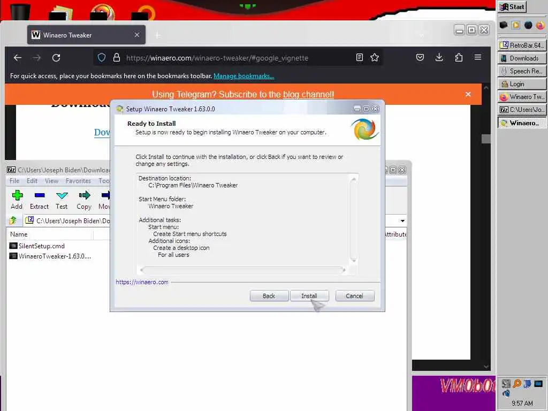Close the Winaero Tweaker browser tab

coord(137,35)
